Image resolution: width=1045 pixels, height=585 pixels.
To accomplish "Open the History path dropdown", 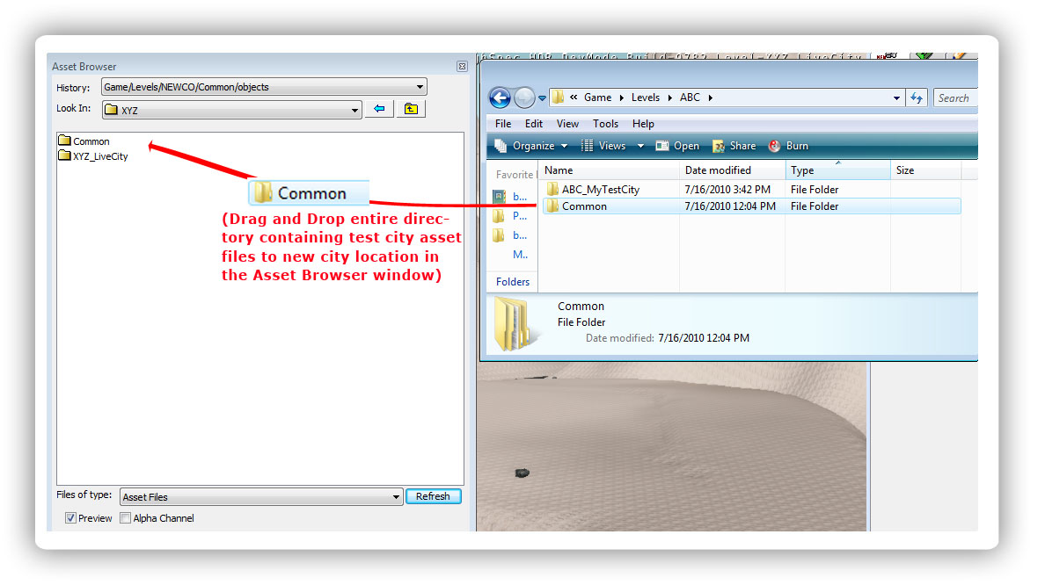I will (420, 86).
